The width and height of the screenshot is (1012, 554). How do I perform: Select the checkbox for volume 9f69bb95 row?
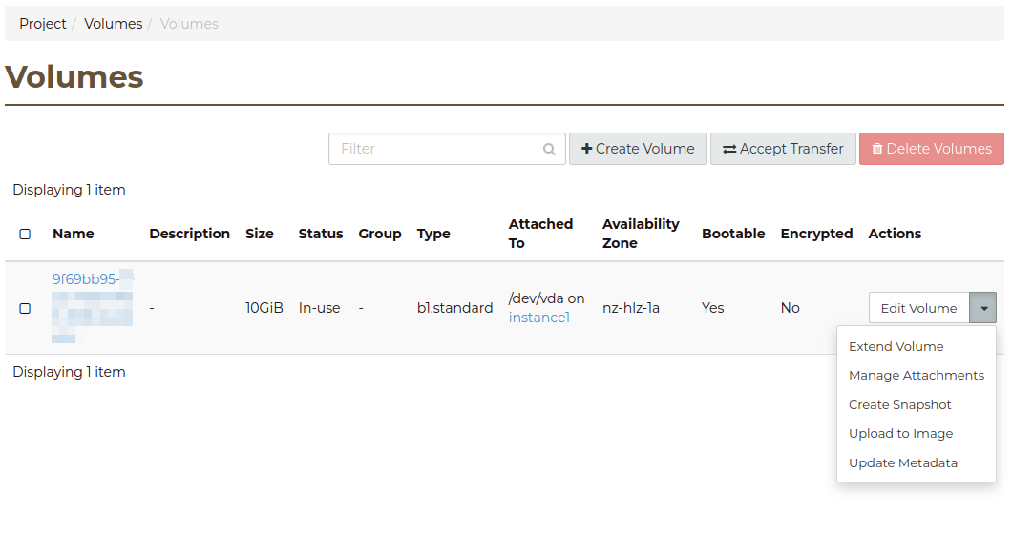[25, 308]
